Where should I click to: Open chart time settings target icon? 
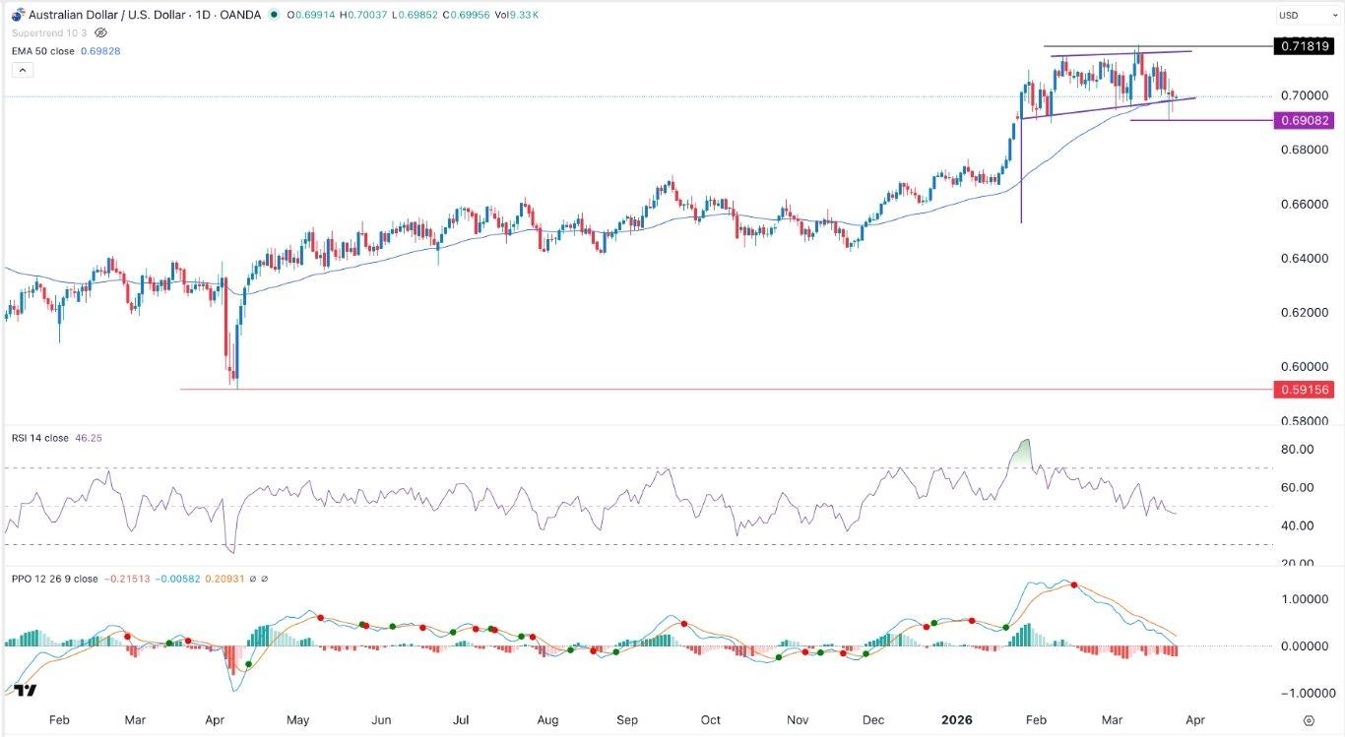1309,720
